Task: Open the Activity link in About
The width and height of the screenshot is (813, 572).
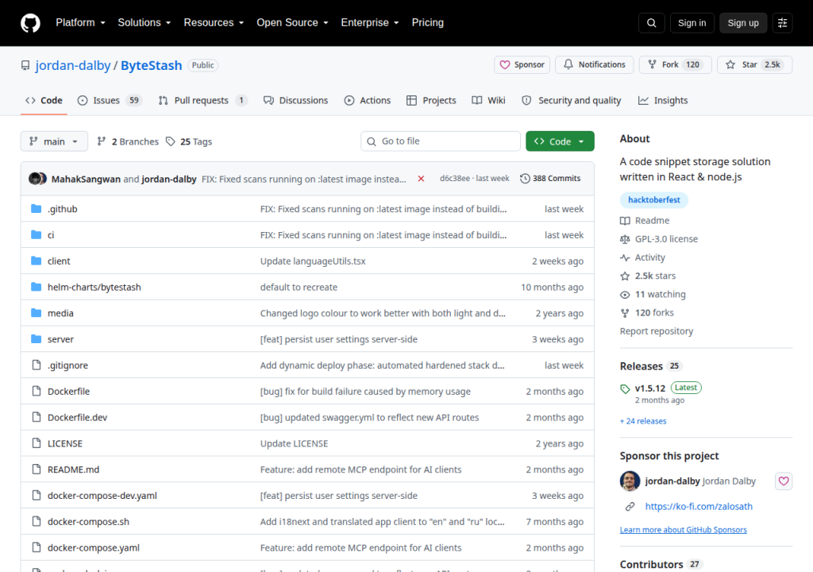Action: [x=643, y=257]
